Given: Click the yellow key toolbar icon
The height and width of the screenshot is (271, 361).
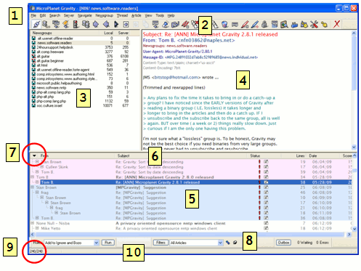Looking at the screenshot, I should [324, 24].
